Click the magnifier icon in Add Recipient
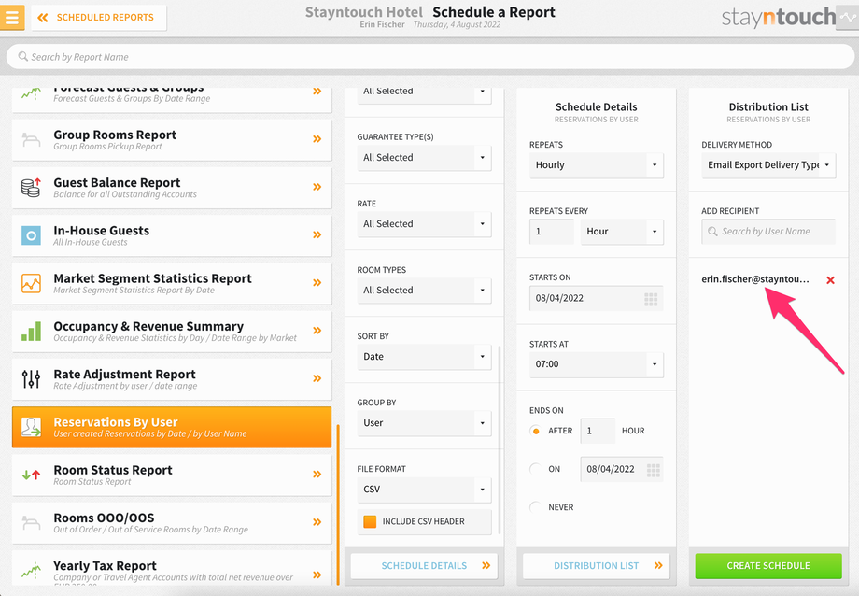Image resolution: width=859 pixels, height=596 pixels. click(712, 232)
